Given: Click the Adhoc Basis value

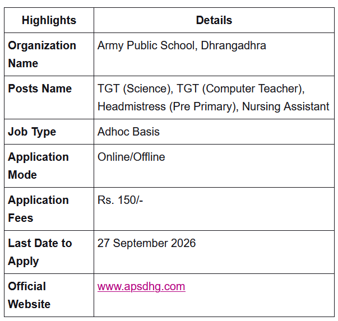Looking at the screenshot, I should pyautogui.click(x=128, y=132).
